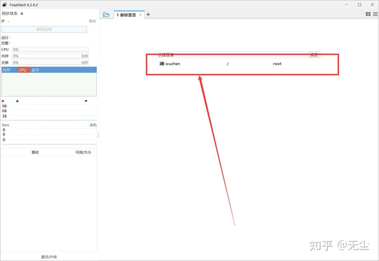The image size is (379, 261).
Task: Click 复制 to copy the IP
Action: pos(92,21)
